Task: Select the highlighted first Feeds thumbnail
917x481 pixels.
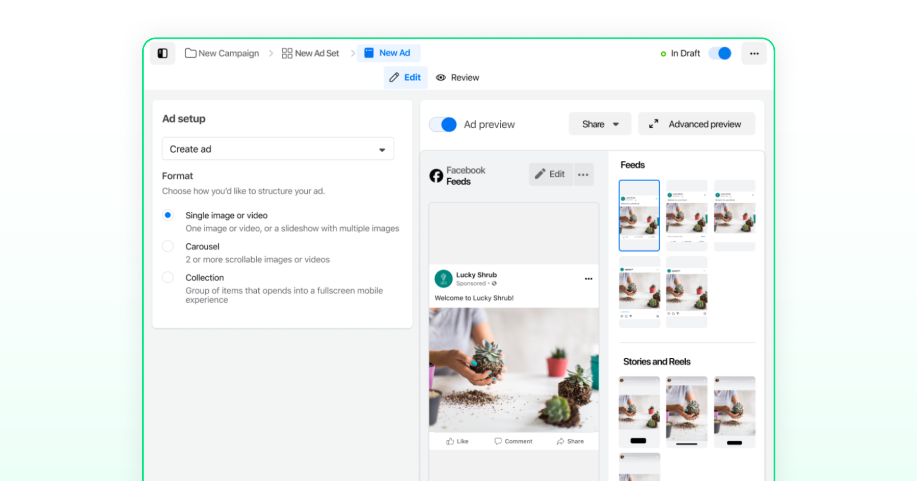Action: (x=639, y=215)
